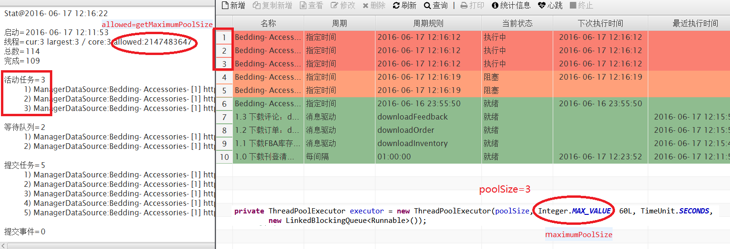Click the 下次执行时间 column header
The image size is (730, 249).
point(600,23)
